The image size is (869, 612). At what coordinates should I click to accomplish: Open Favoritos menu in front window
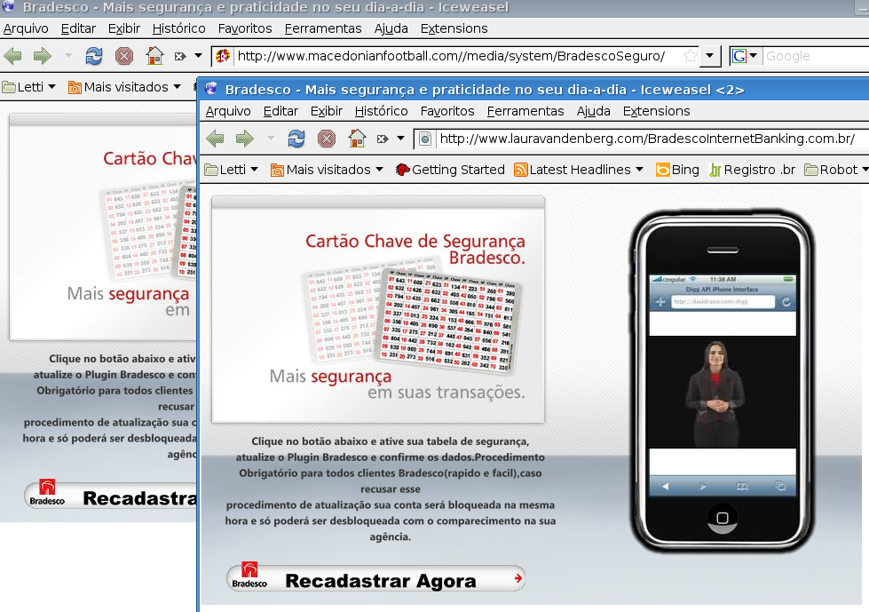tap(447, 111)
